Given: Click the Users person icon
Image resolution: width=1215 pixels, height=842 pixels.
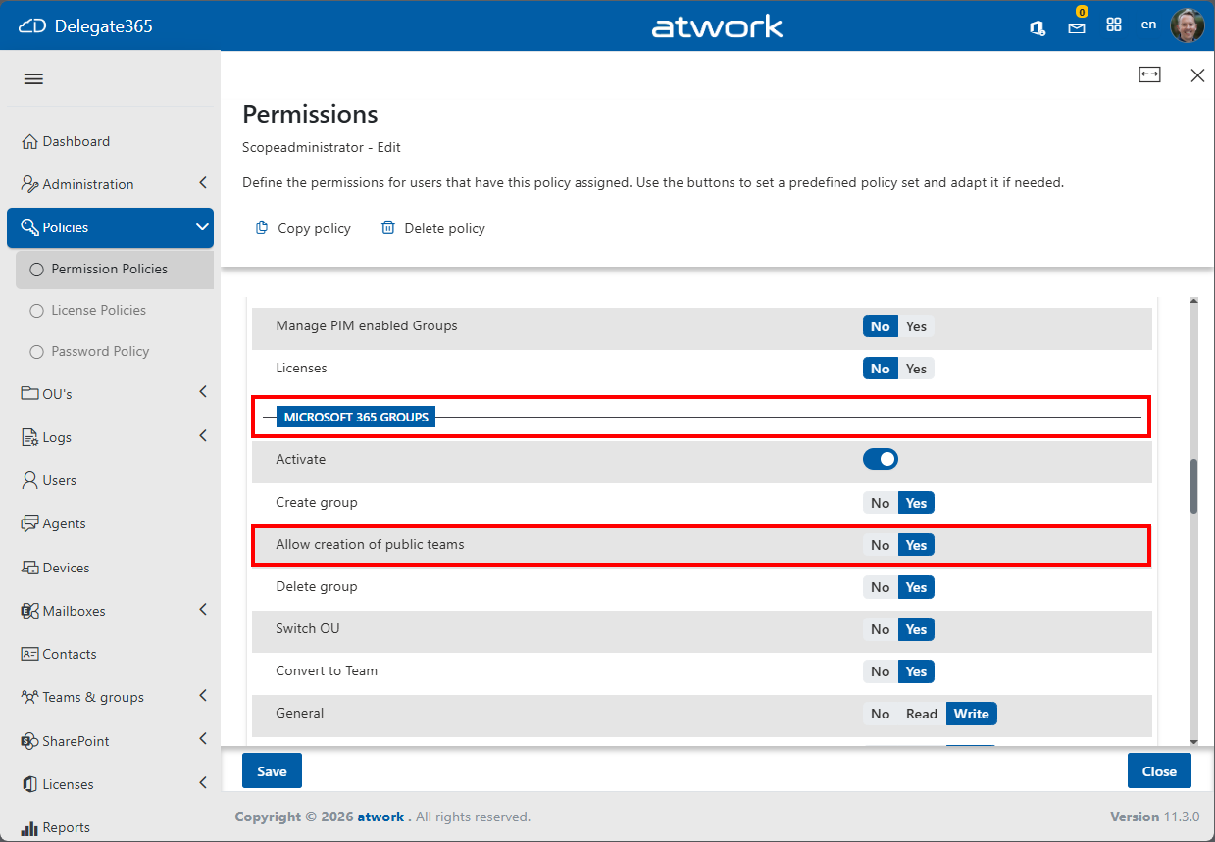Looking at the screenshot, I should coord(29,480).
